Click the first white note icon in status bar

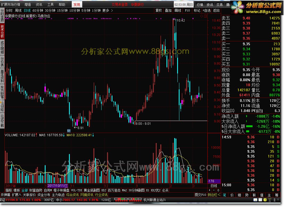coord(255,200)
